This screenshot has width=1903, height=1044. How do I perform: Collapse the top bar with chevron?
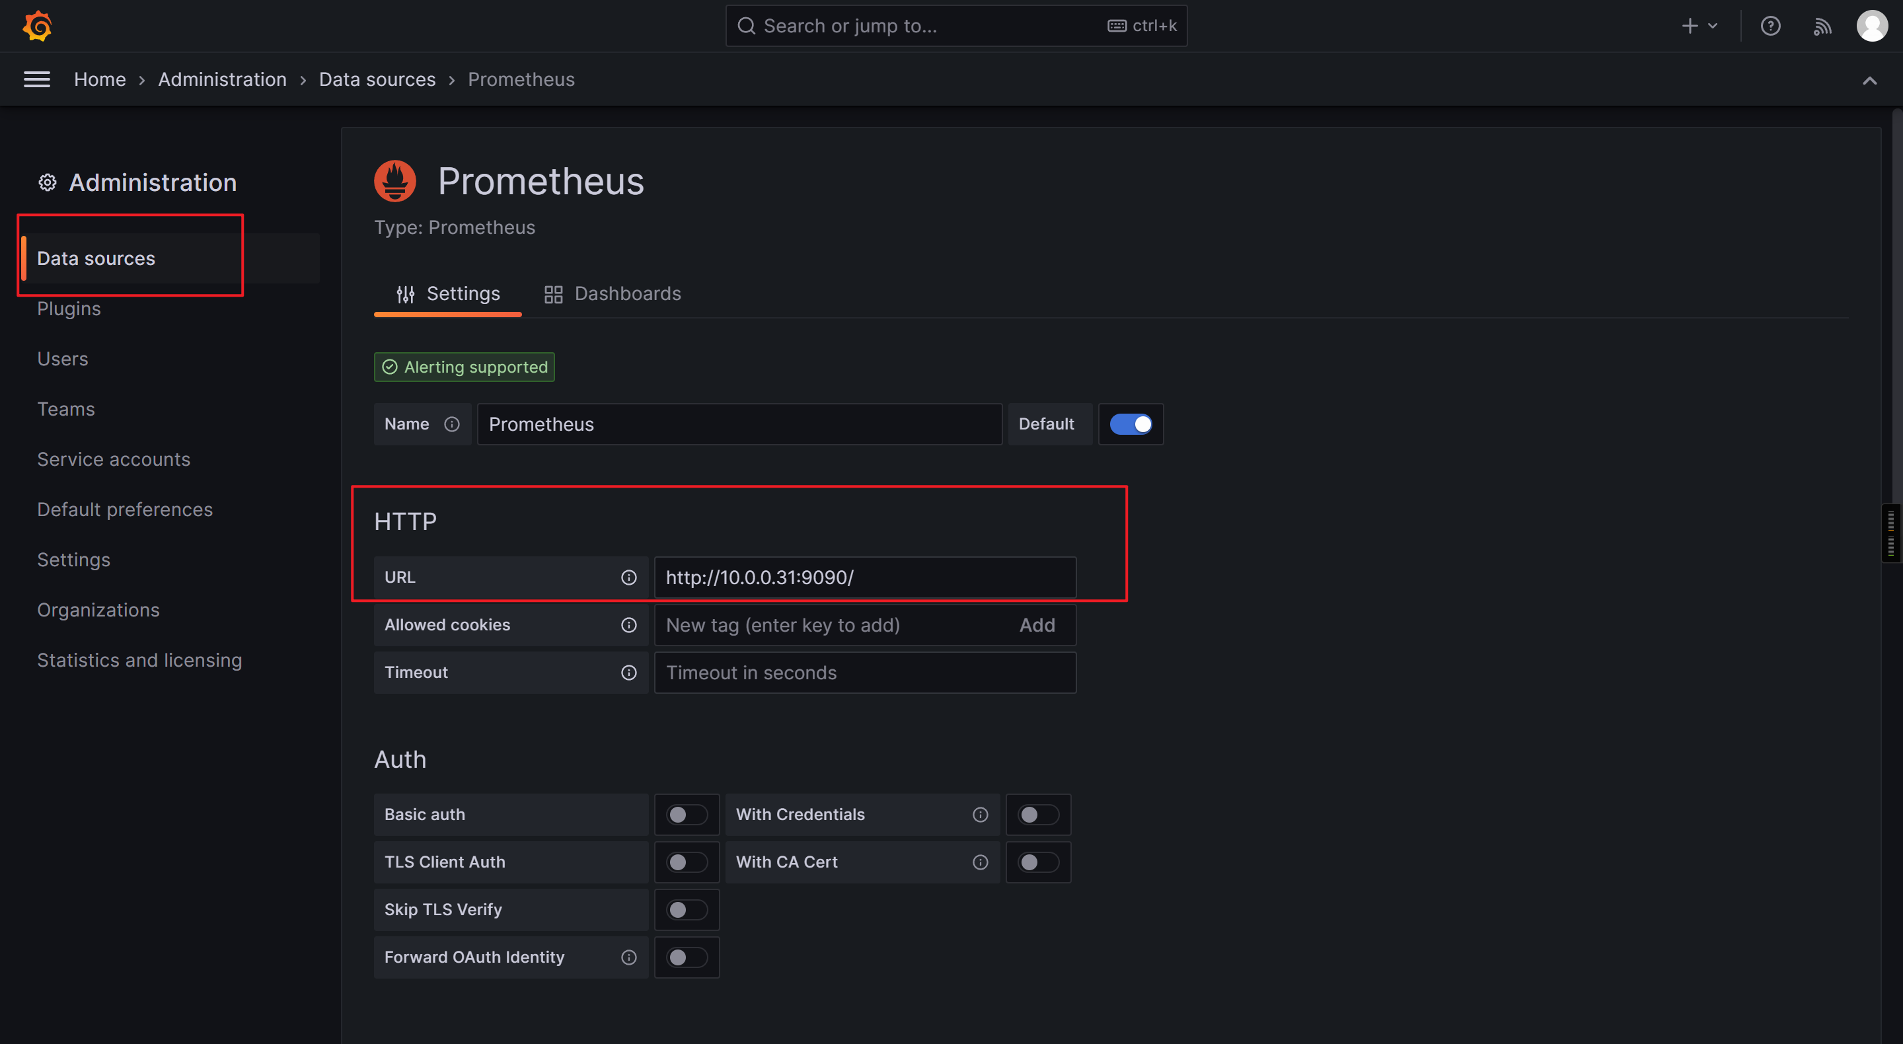[x=1869, y=81]
